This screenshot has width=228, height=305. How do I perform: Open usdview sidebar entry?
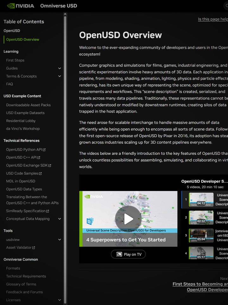[13, 240]
